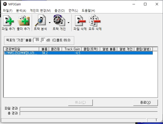This screenshot has height=124, width=163.
Task: Click the Delete All (모두 삭제) icon
Action: [x=95, y=21]
